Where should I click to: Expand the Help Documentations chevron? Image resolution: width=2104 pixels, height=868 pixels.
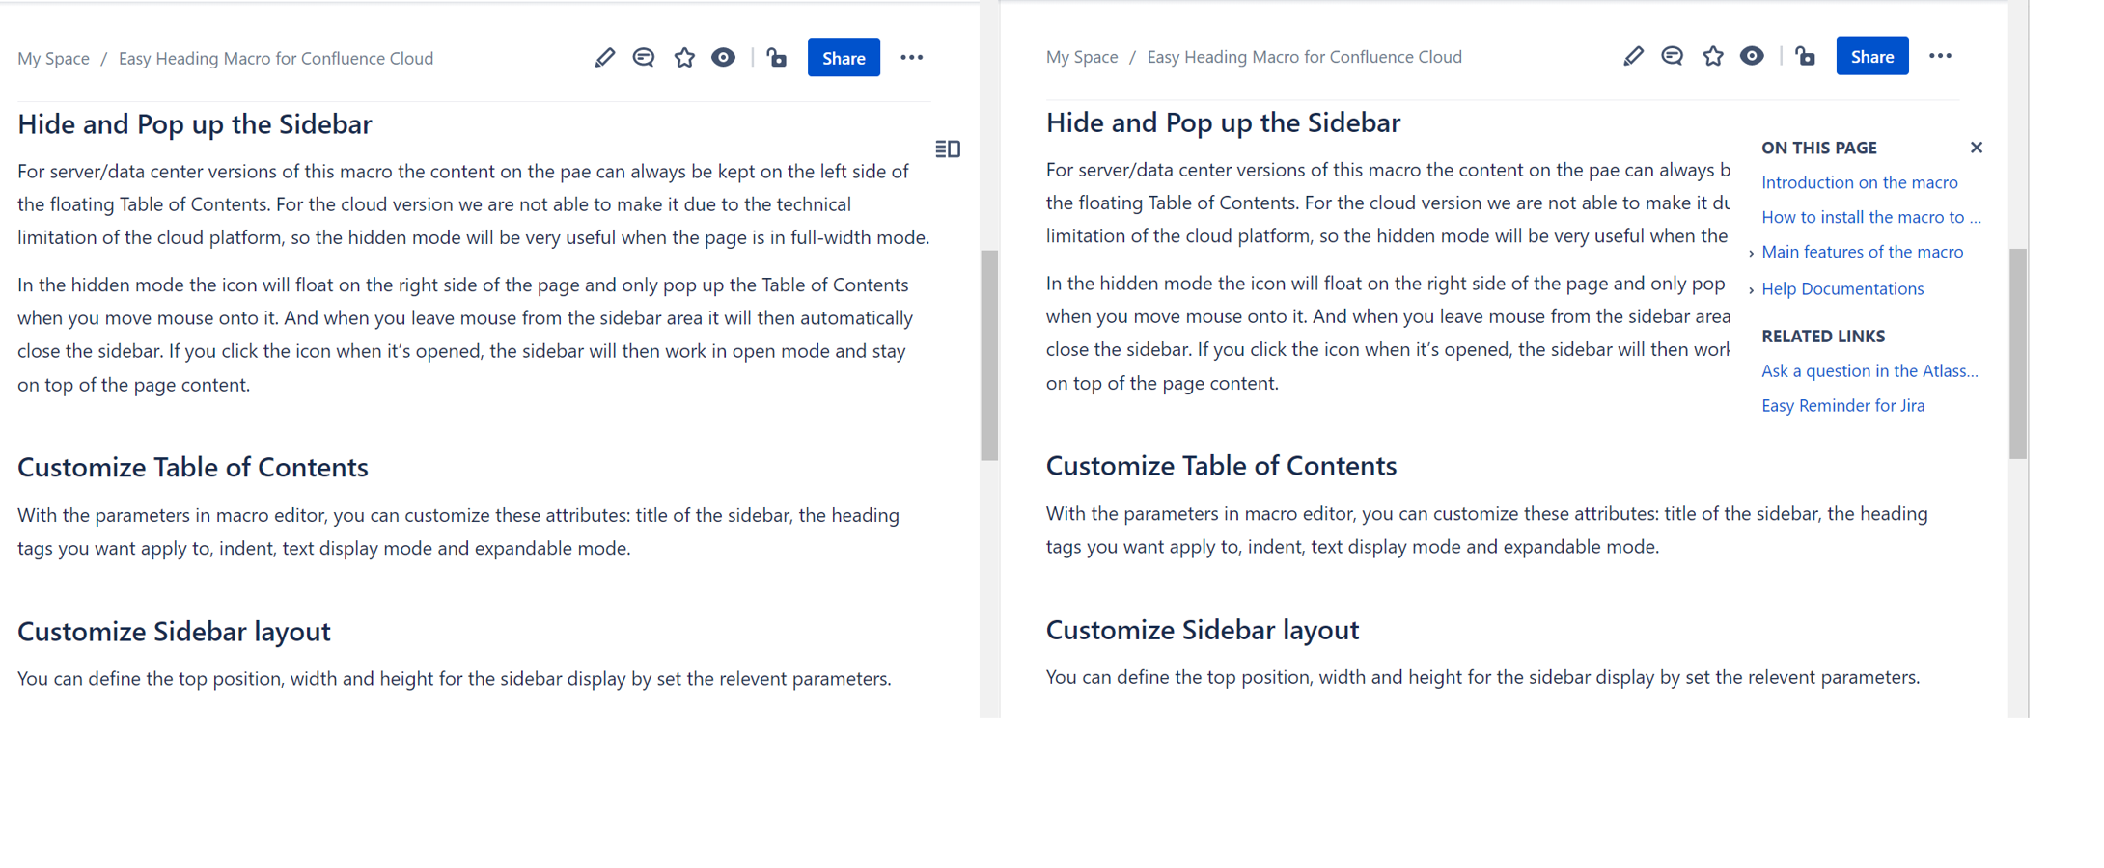coord(1752,289)
